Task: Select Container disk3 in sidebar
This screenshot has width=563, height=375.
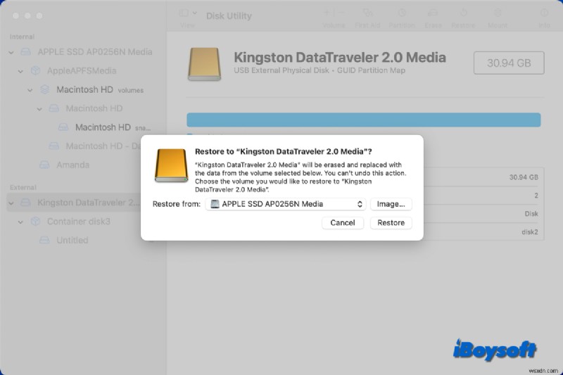Action: point(79,222)
